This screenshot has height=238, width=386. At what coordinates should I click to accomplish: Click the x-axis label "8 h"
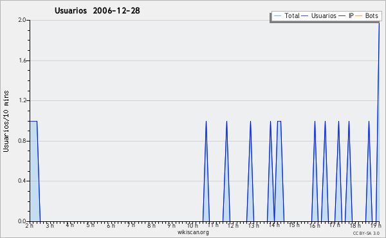151,225
